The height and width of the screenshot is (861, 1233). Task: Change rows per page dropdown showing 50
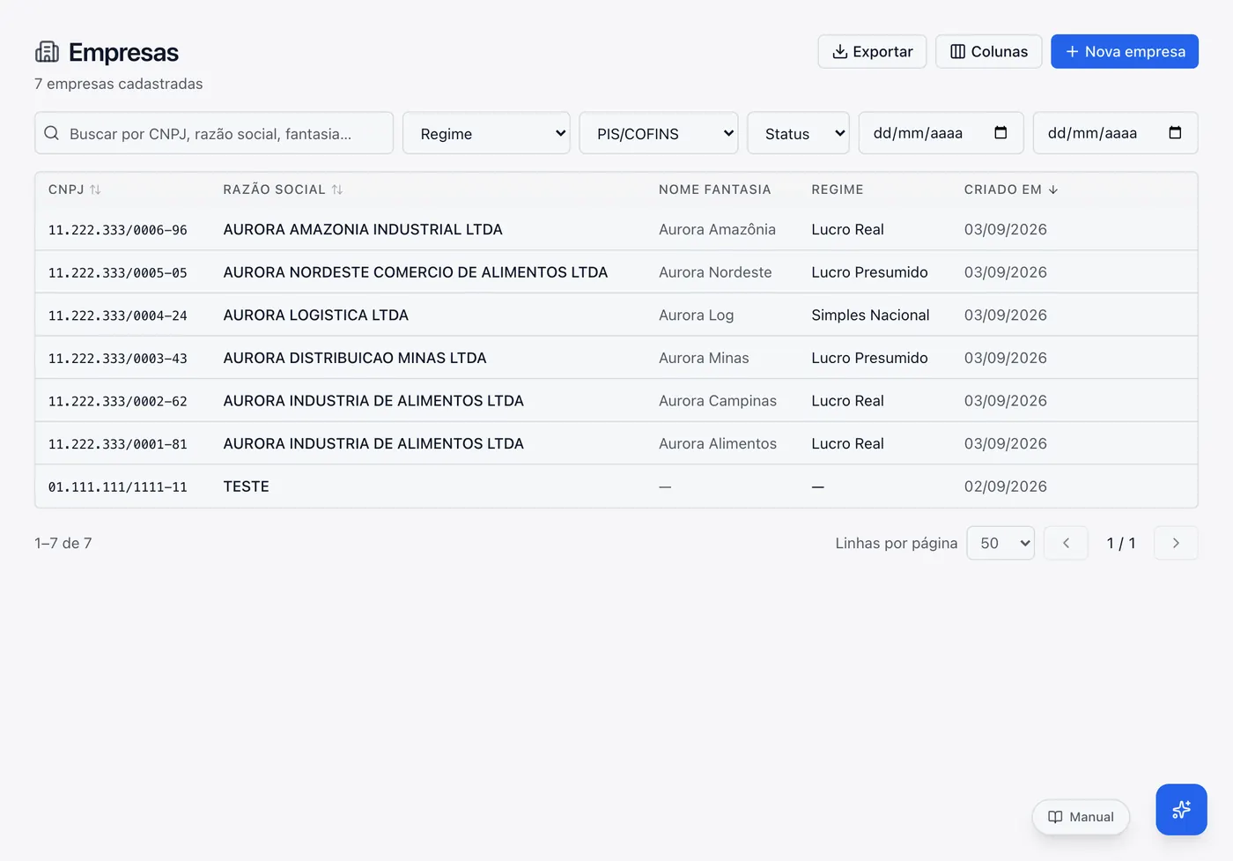[1000, 543]
